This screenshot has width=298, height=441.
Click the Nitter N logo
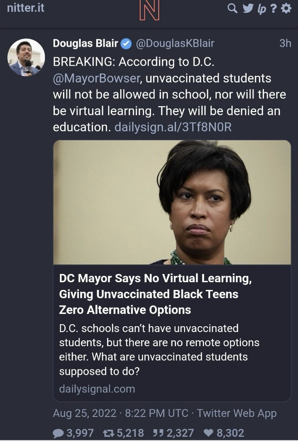tap(149, 10)
